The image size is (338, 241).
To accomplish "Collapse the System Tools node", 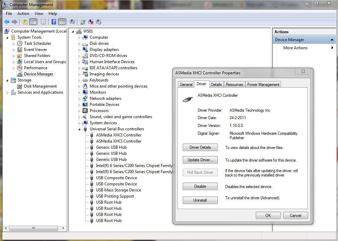I will (x=7, y=38).
